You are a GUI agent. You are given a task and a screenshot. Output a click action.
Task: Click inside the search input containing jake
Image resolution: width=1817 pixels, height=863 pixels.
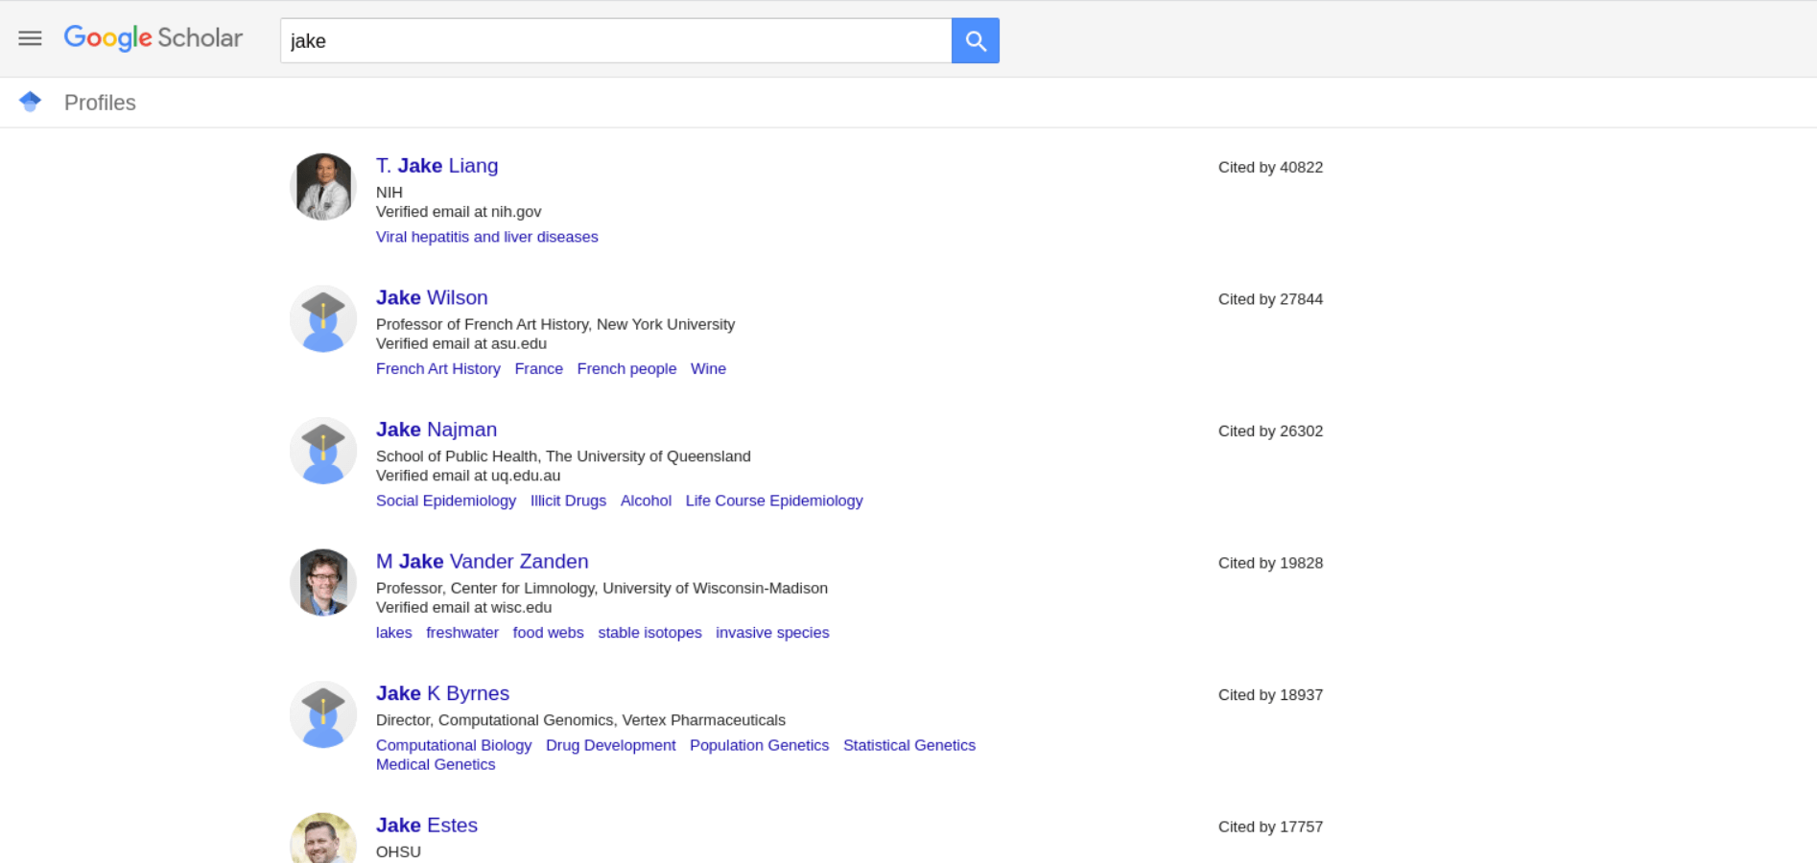coord(614,41)
